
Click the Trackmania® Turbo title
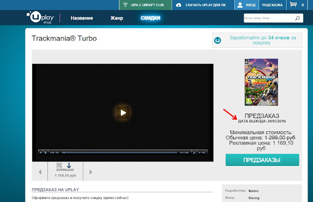(x=64, y=38)
